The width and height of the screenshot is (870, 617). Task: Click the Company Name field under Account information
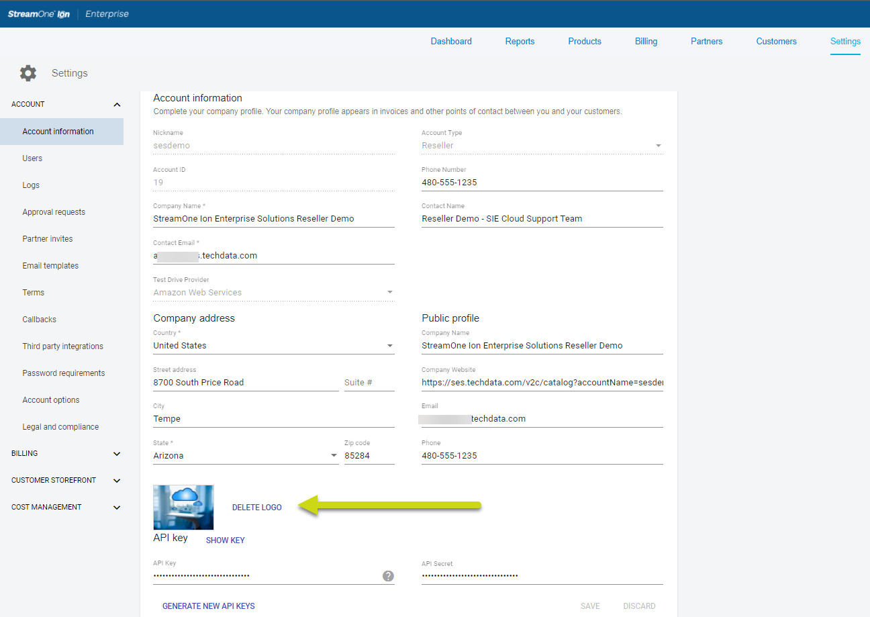274,219
